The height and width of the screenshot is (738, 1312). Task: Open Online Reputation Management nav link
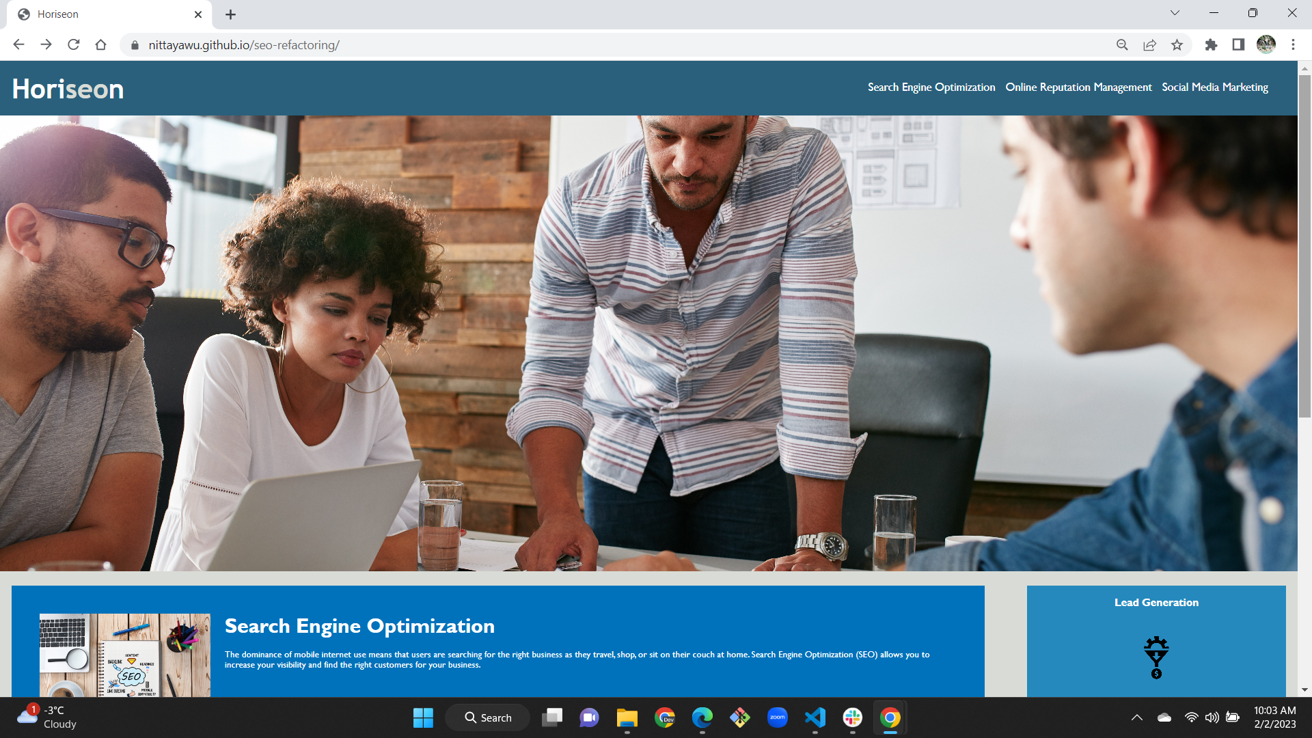pos(1078,87)
